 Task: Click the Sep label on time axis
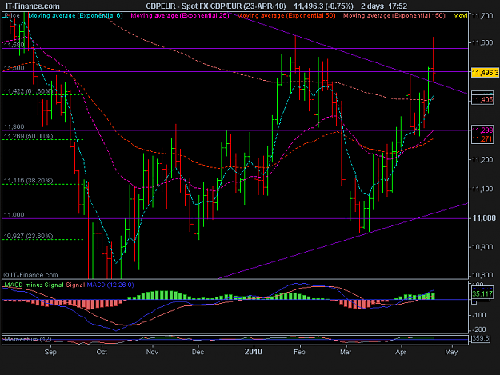(x=50, y=352)
